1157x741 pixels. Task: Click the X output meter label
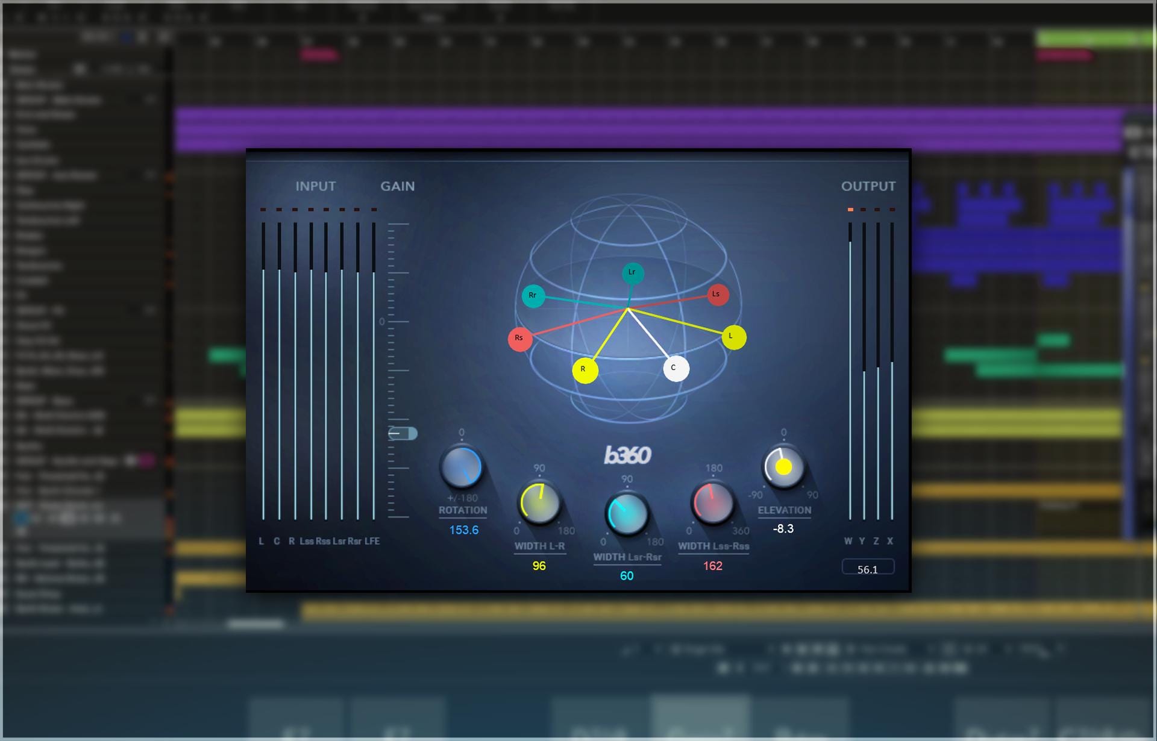click(890, 541)
